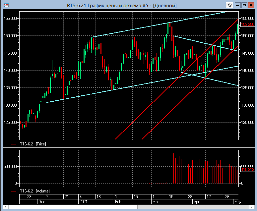Click the 2021 year label on the time axis
This screenshot has height=211, width=257.
[x=84, y=202]
